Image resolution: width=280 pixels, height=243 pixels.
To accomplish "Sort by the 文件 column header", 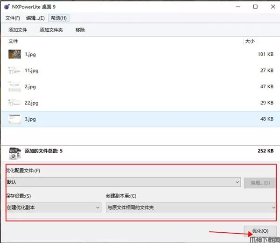I will coord(13,41).
